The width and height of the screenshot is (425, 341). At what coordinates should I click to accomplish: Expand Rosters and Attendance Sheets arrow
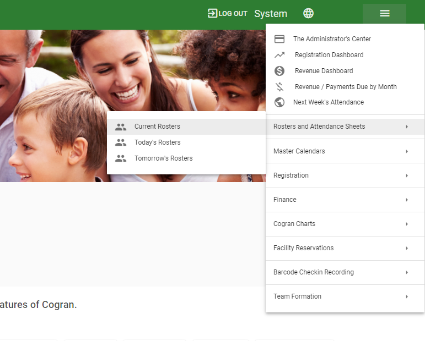[x=407, y=127]
